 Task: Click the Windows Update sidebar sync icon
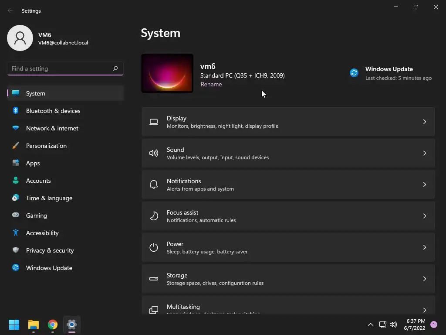tap(16, 267)
